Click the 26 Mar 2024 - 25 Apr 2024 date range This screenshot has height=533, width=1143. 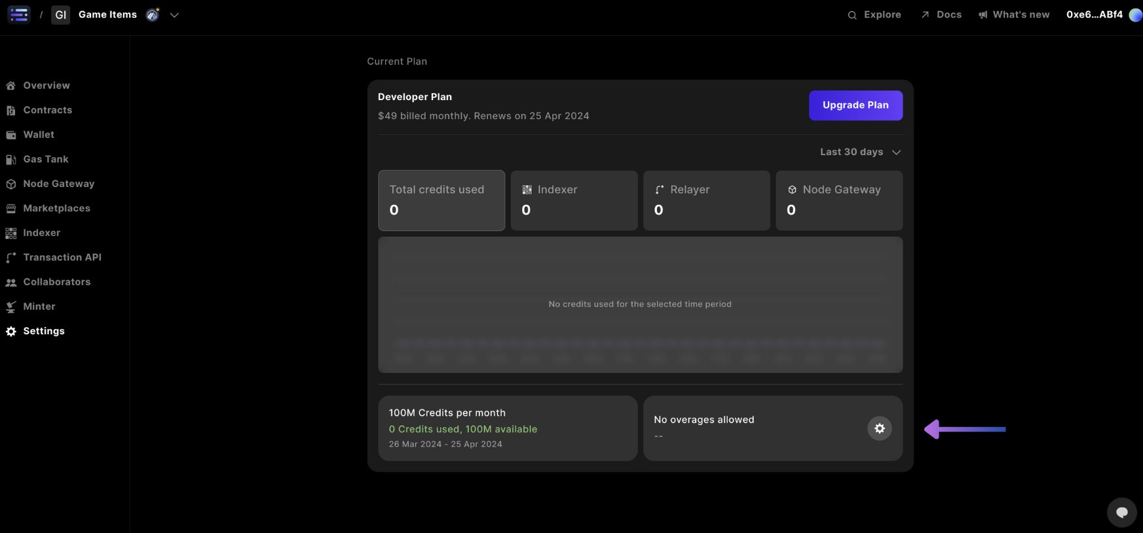point(445,444)
